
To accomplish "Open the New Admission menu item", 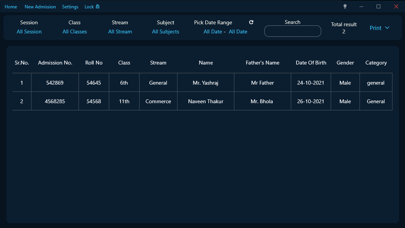I will tap(40, 7).
